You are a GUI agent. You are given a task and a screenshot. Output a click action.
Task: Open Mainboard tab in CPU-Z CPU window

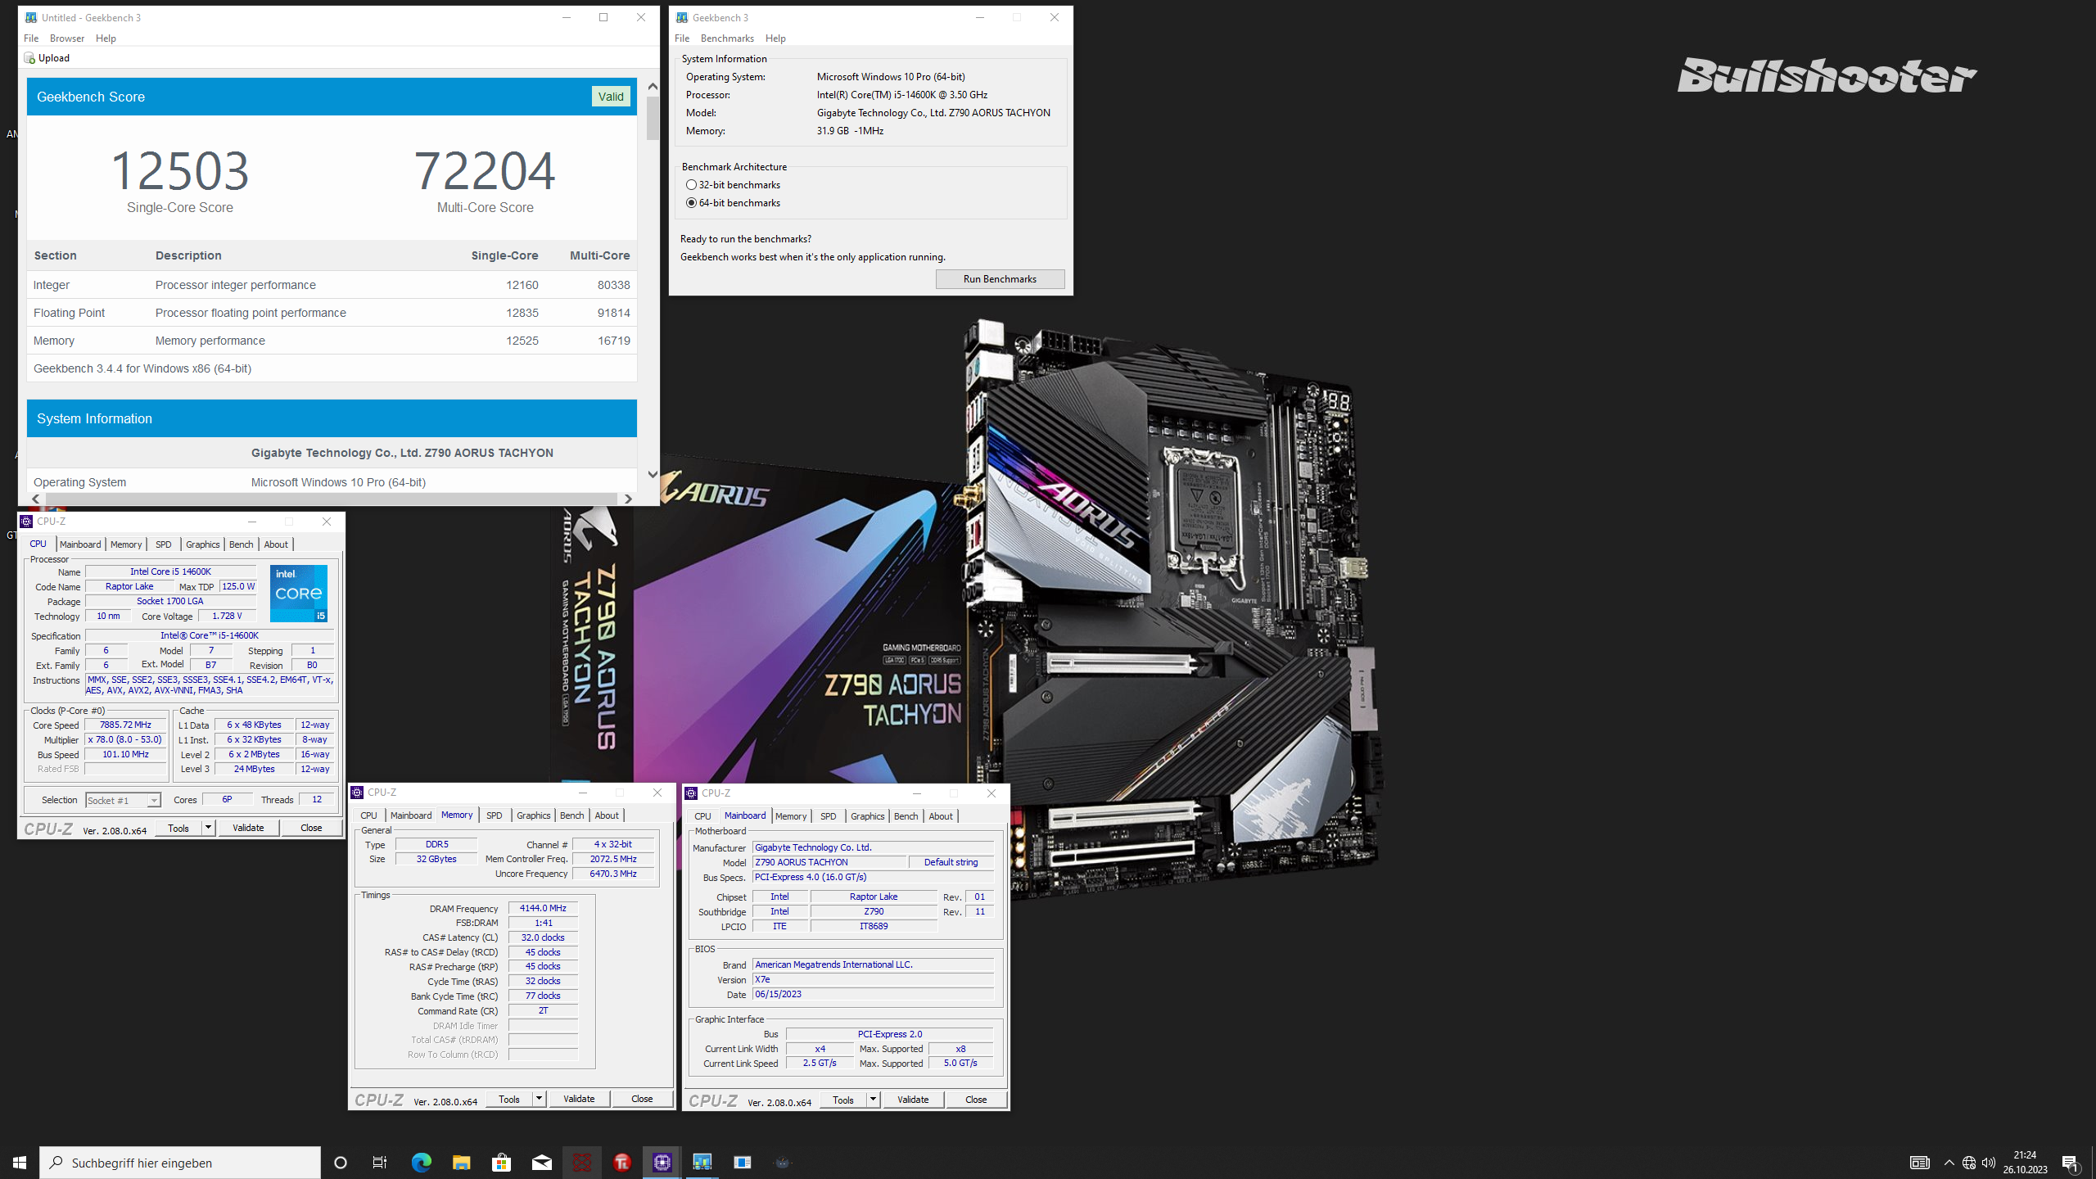[x=80, y=544]
